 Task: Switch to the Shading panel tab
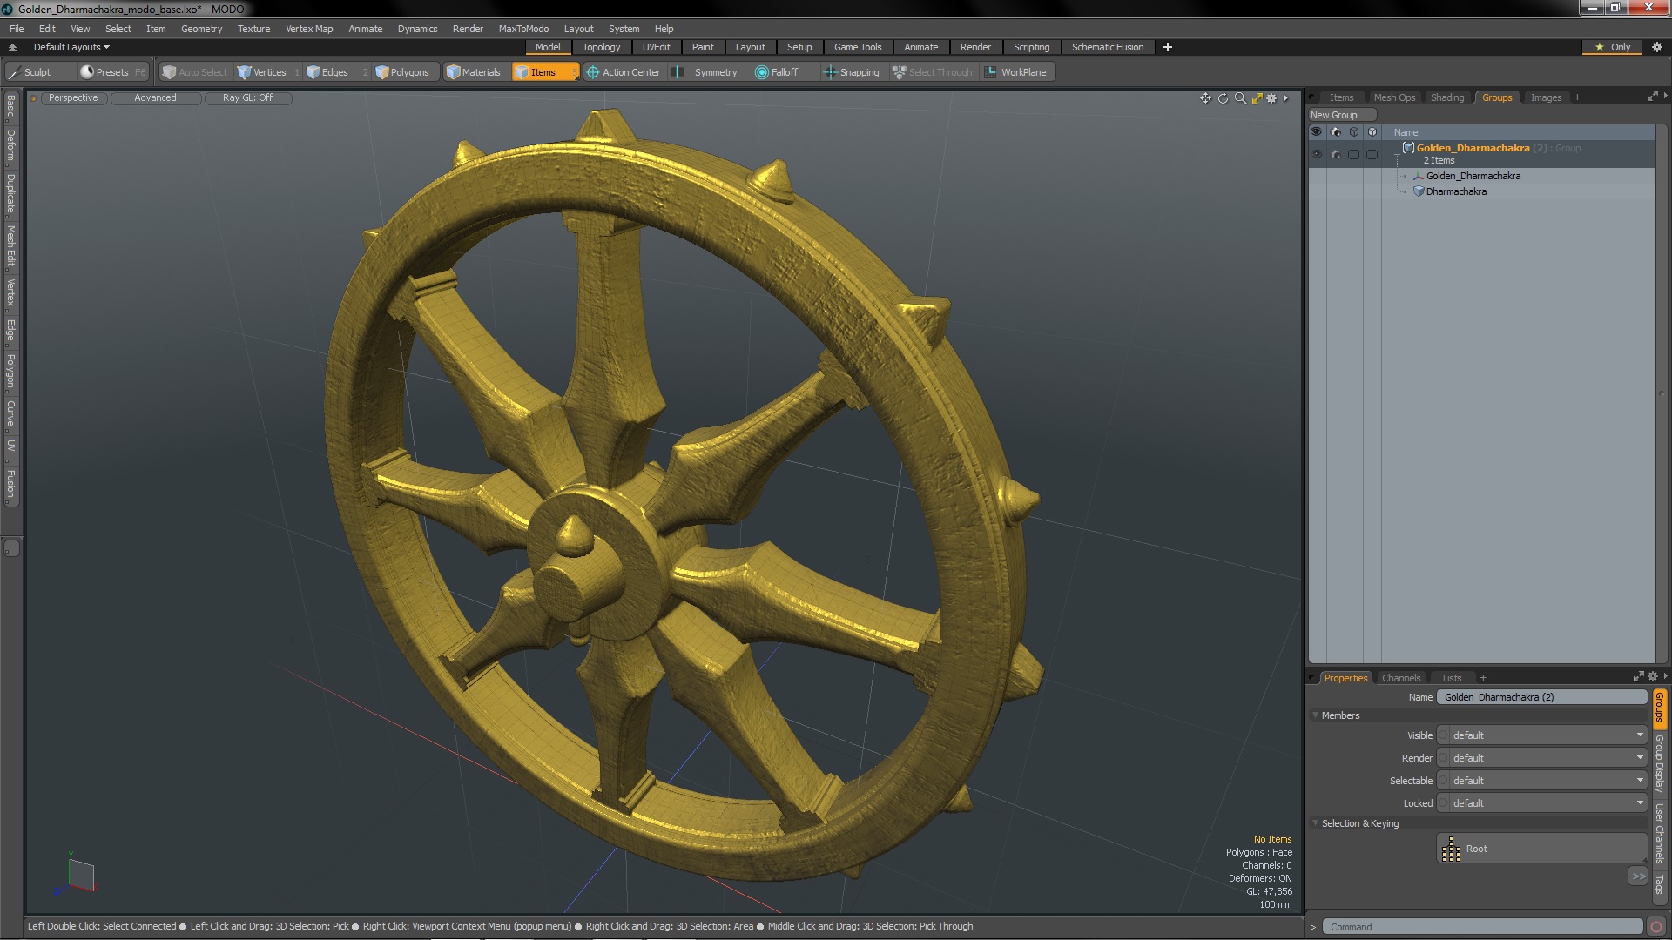pos(1446,97)
